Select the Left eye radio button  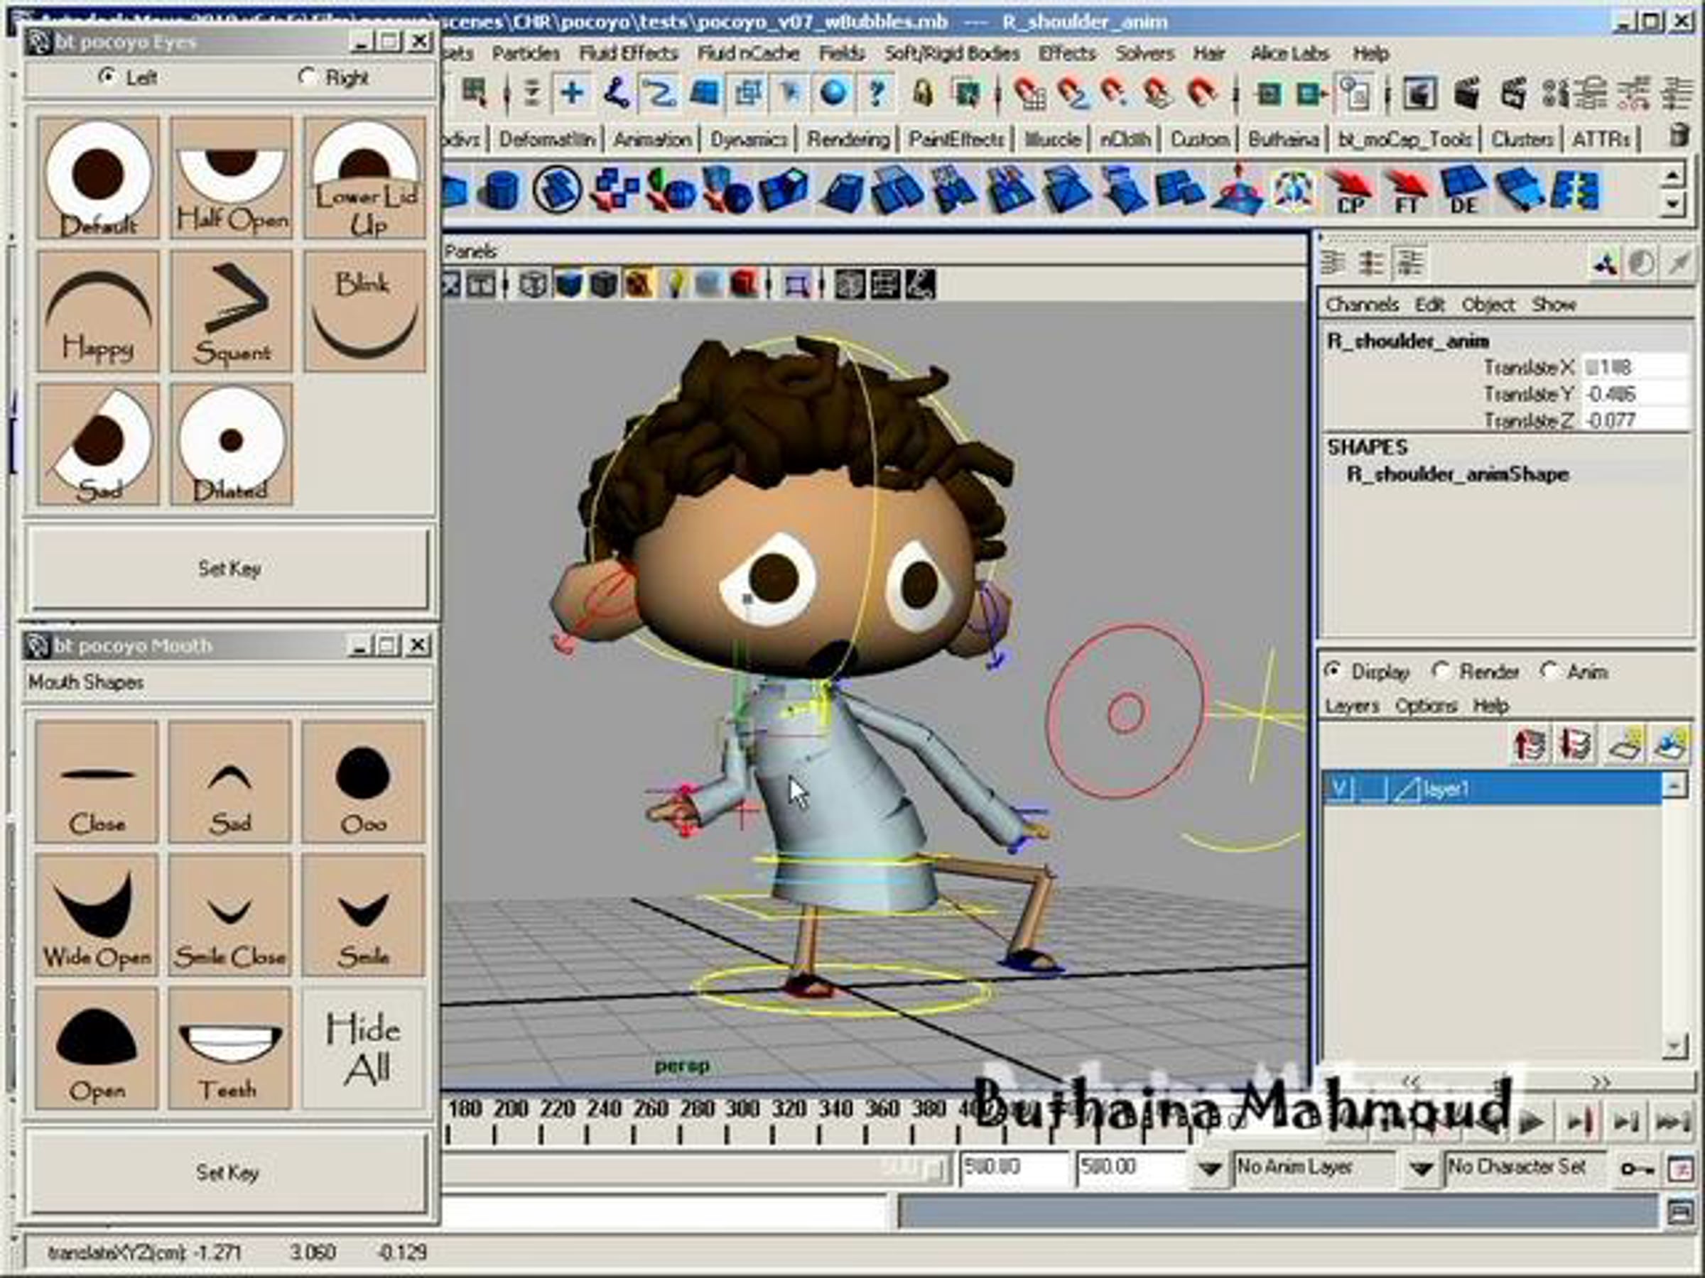(107, 76)
